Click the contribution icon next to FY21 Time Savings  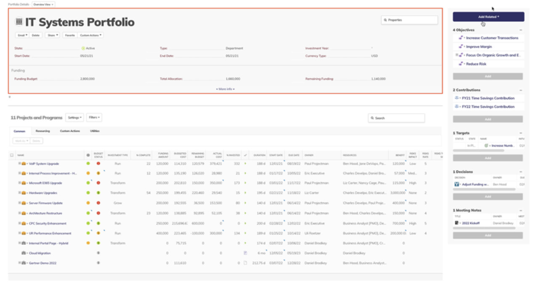click(456, 97)
